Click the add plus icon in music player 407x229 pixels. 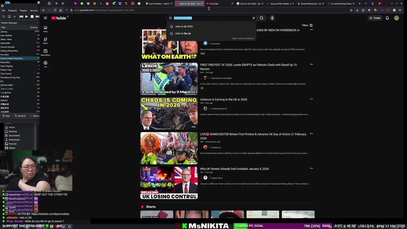(14, 17)
